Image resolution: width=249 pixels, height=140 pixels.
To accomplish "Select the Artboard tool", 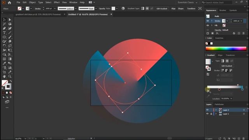I will (x=4, y=72).
